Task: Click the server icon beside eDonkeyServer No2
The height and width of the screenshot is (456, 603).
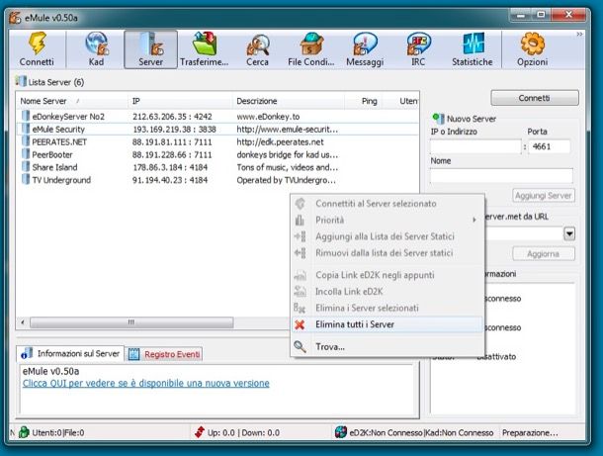Action: (x=26, y=116)
